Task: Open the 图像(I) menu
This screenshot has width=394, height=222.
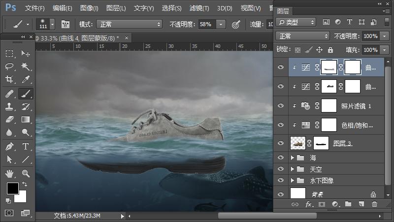Action: click(89, 8)
